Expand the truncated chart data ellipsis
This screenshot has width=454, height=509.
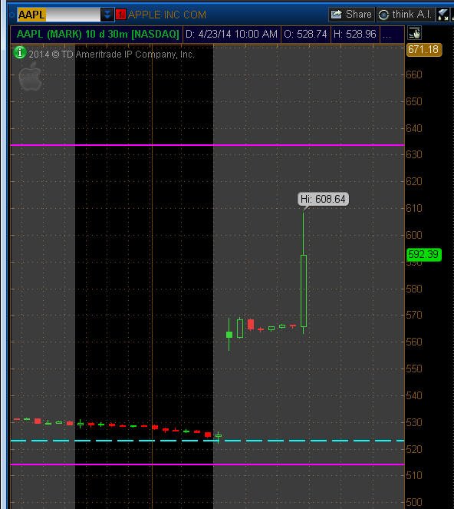(x=387, y=35)
